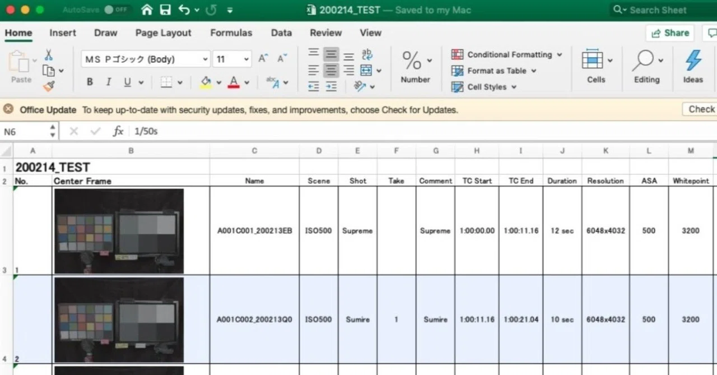Switch to the Draw tab

(105, 33)
